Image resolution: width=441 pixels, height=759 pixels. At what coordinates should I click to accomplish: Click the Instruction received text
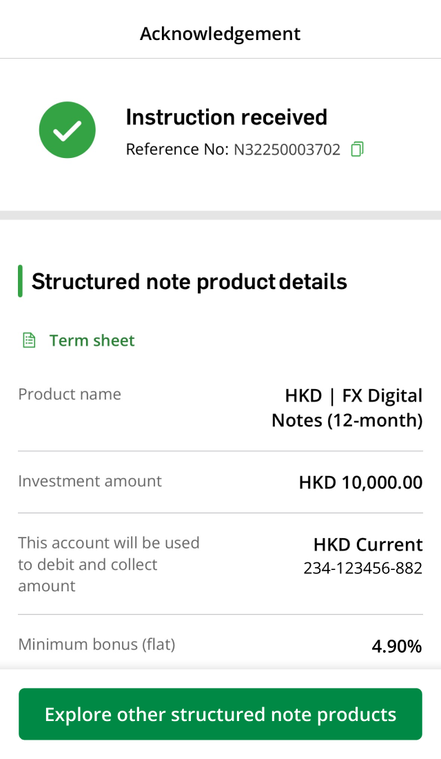(x=227, y=117)
